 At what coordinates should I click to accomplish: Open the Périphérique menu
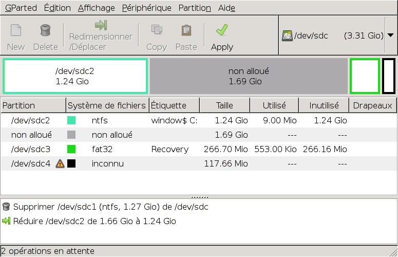(x=146, y=8)
